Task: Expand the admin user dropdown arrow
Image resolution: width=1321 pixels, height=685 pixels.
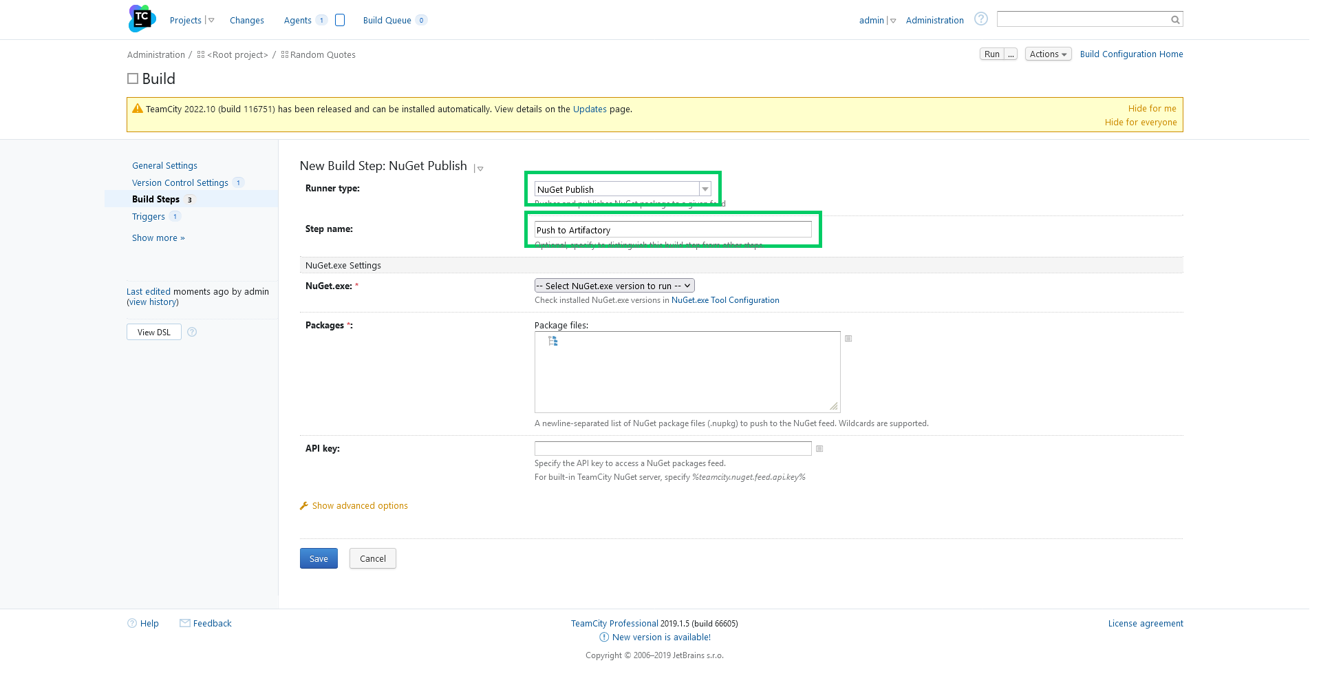Action: 892,21
